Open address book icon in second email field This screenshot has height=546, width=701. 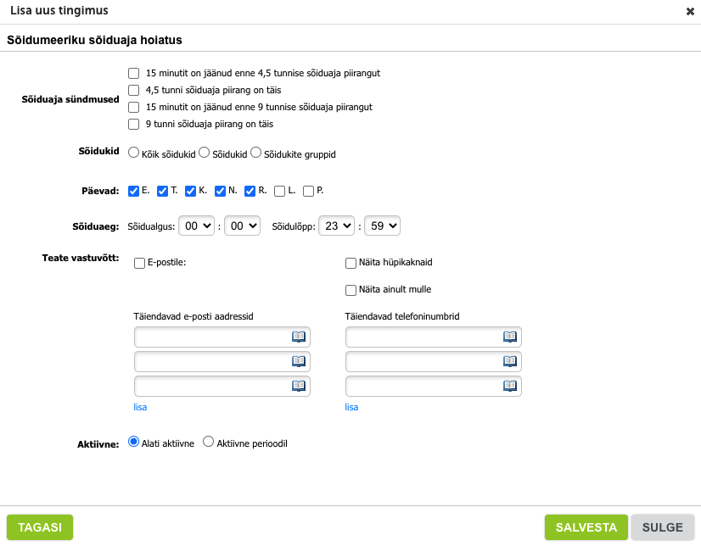pos(299,361)
